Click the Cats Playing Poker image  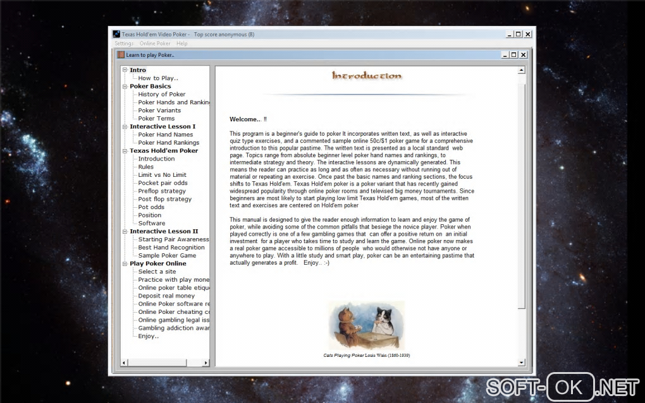(366, 325)
